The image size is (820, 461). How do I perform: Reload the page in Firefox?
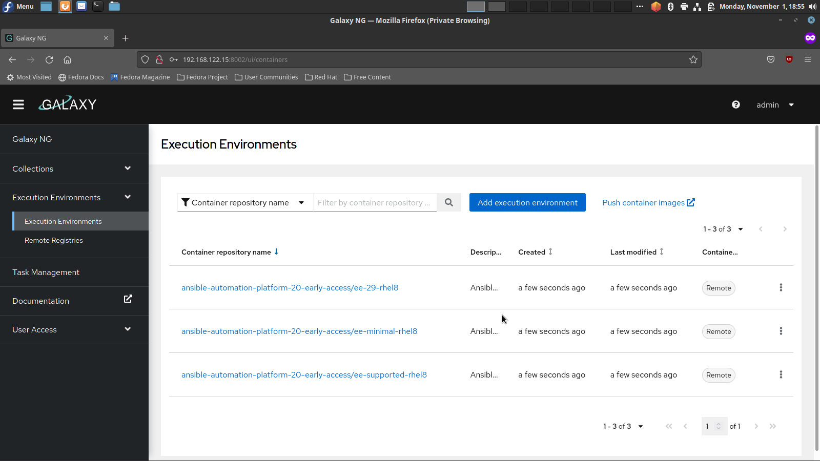pos(49,59)
